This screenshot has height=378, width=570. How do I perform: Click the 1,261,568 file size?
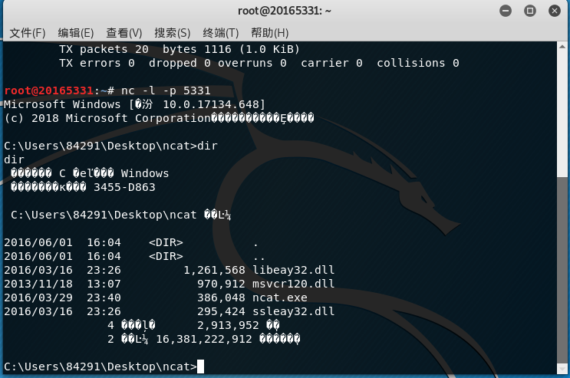click(x=215, y=270)
